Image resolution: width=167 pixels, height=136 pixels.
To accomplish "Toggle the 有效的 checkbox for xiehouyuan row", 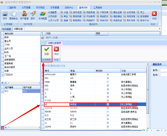I will 108,74.
